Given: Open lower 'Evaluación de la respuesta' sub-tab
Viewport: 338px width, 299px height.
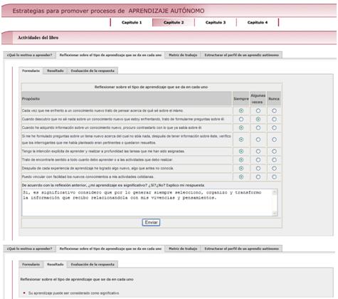Looking at the screenshot, I should 93,264.
